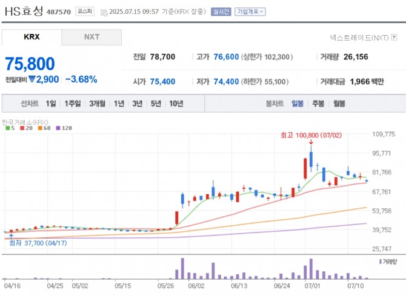
Task: Select the 일봉 candle chart
Action: point(298,104)
